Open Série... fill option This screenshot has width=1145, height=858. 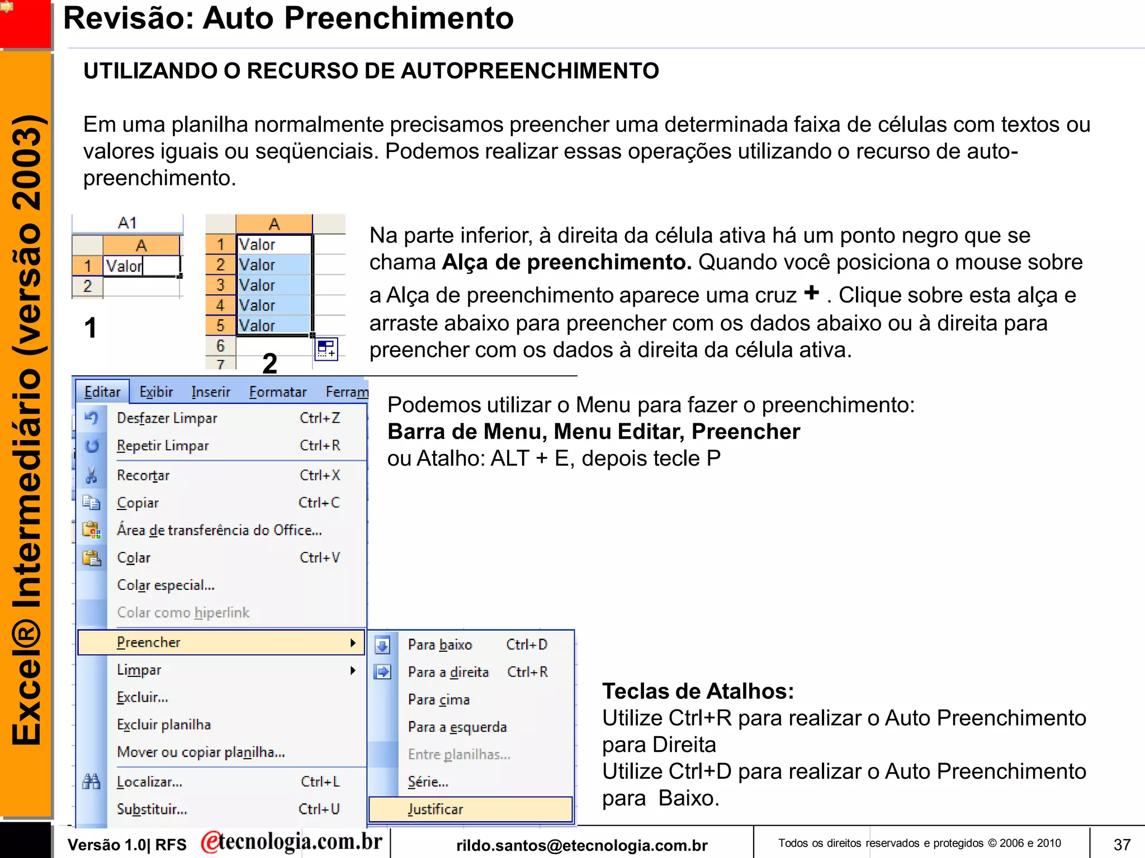[x=471, y=781]
